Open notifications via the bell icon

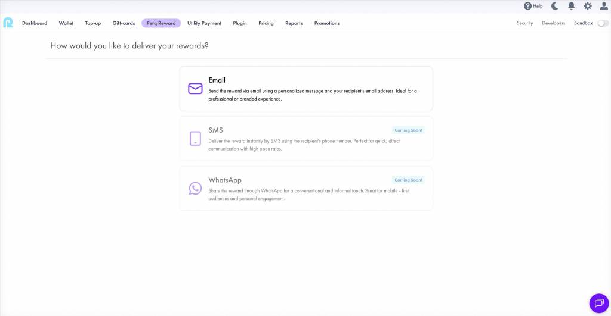572,6
